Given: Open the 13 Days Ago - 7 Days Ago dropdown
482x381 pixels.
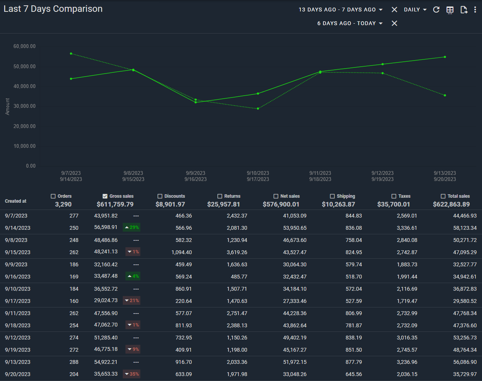Looking at the screenshot, I should pyautogui.click(x=340, y=10).
